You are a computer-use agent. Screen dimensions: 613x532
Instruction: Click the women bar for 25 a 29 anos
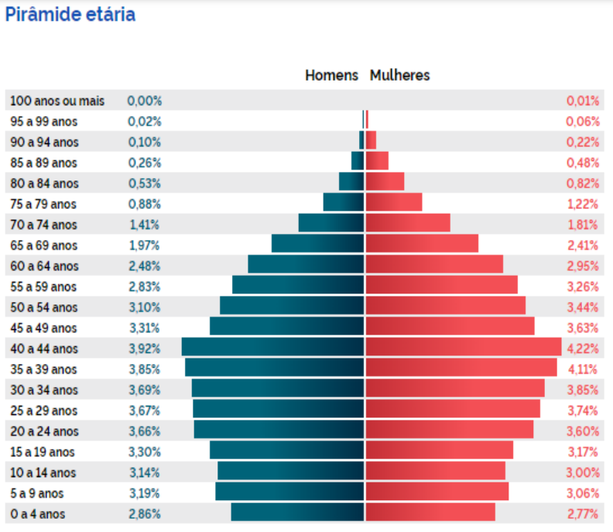tap(453, 409)
